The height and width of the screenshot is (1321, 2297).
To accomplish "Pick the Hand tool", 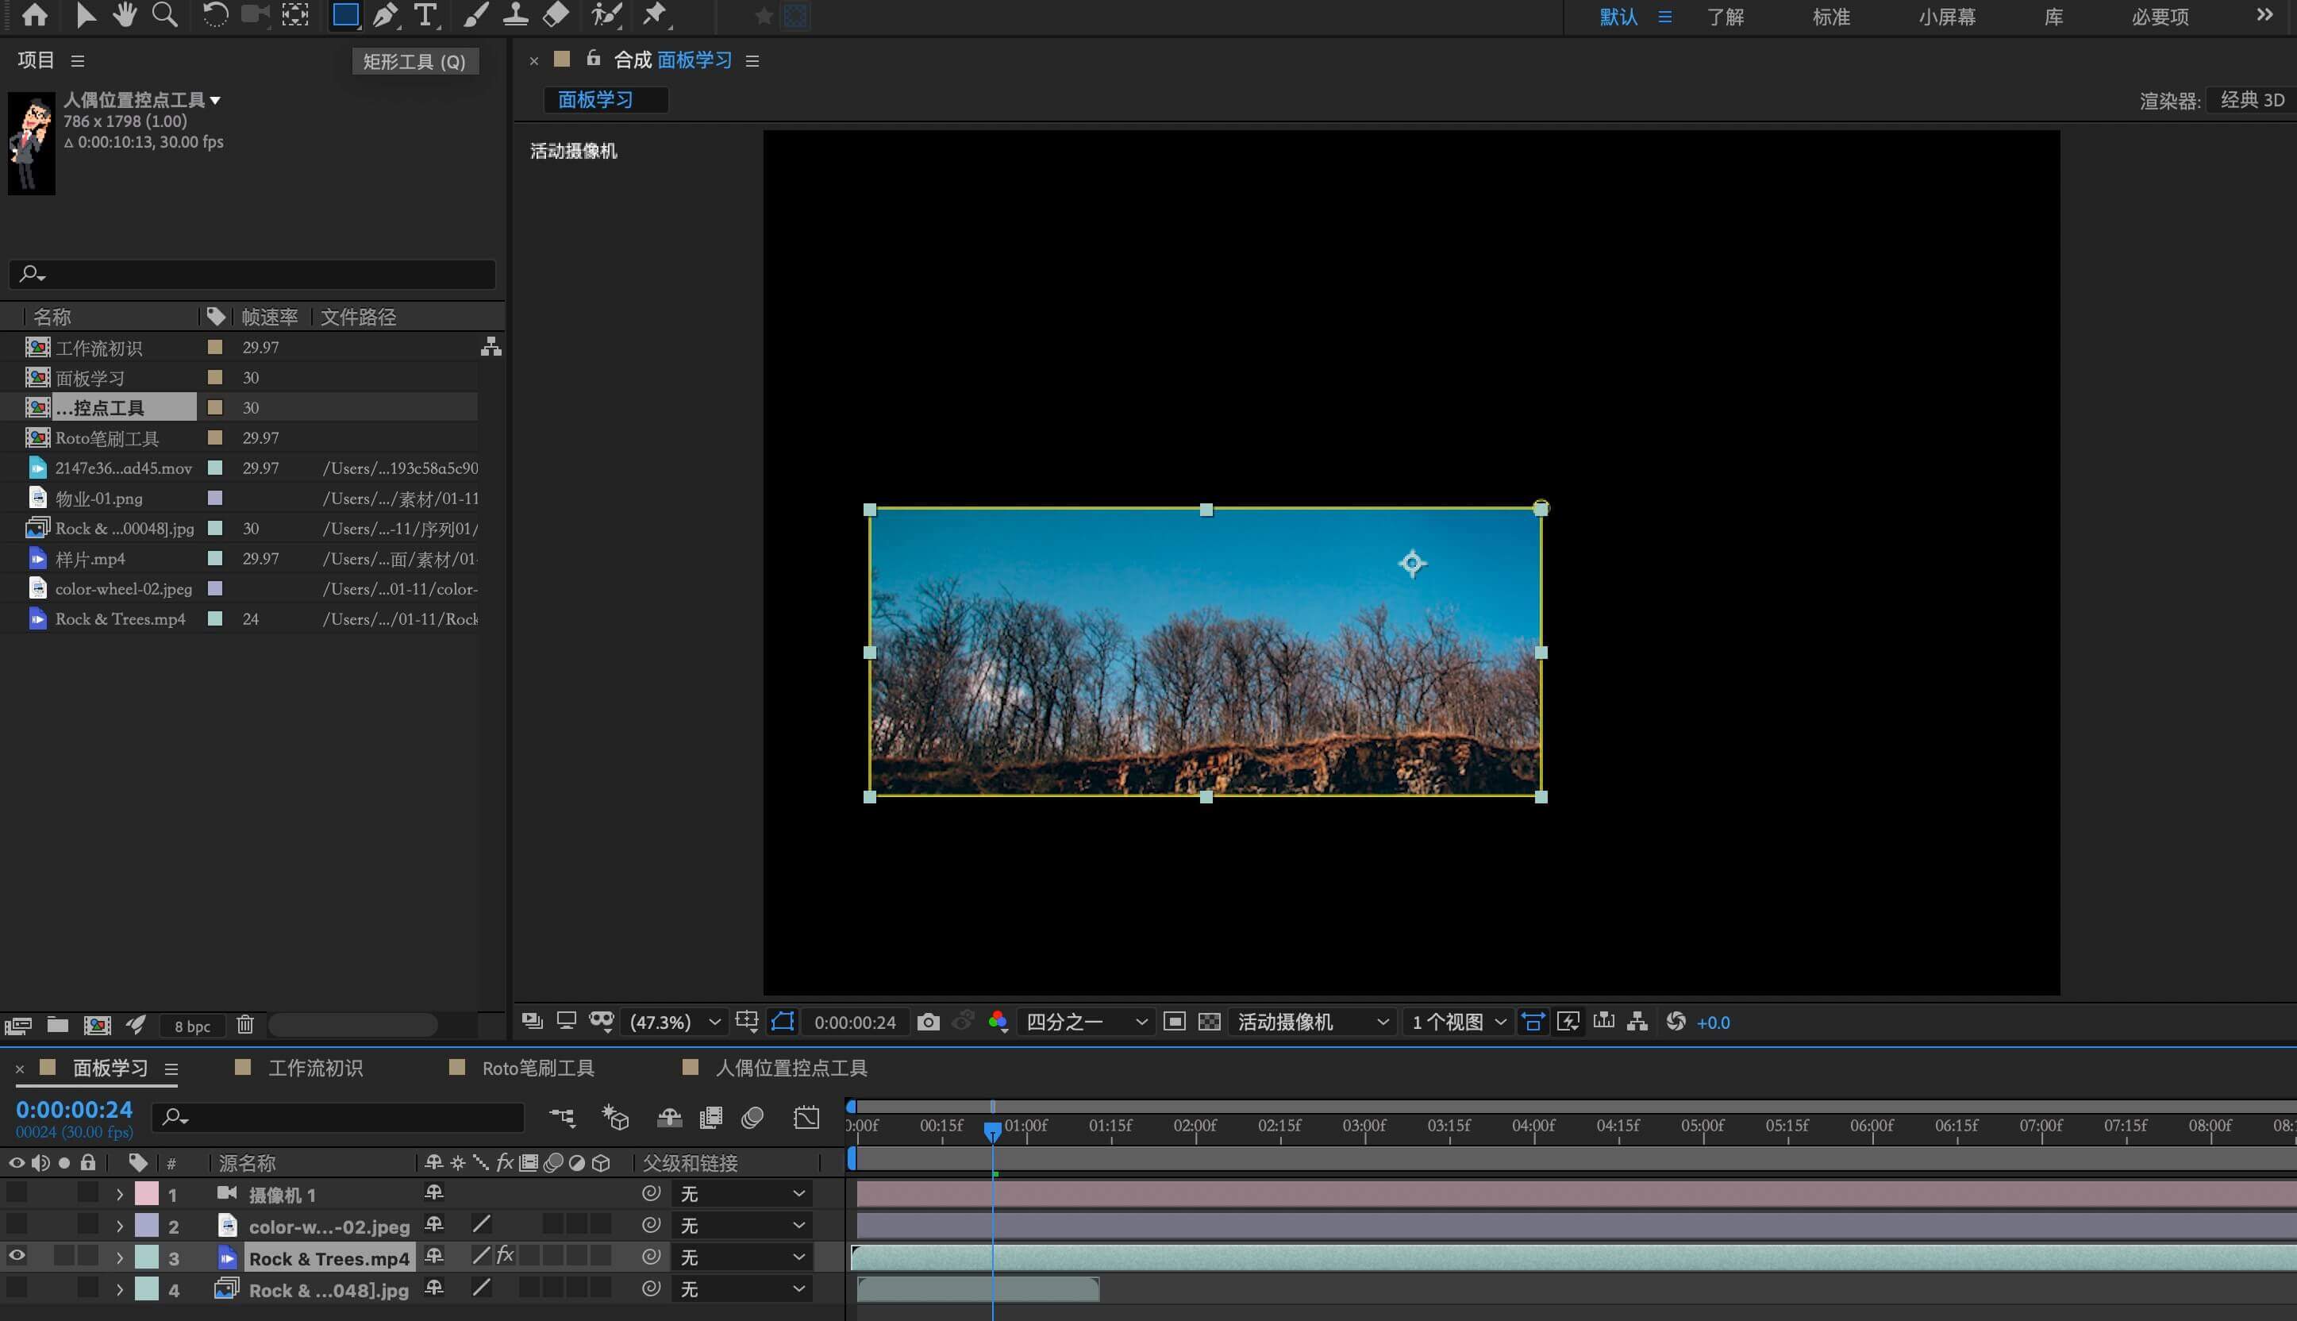I will pos(125,14).
